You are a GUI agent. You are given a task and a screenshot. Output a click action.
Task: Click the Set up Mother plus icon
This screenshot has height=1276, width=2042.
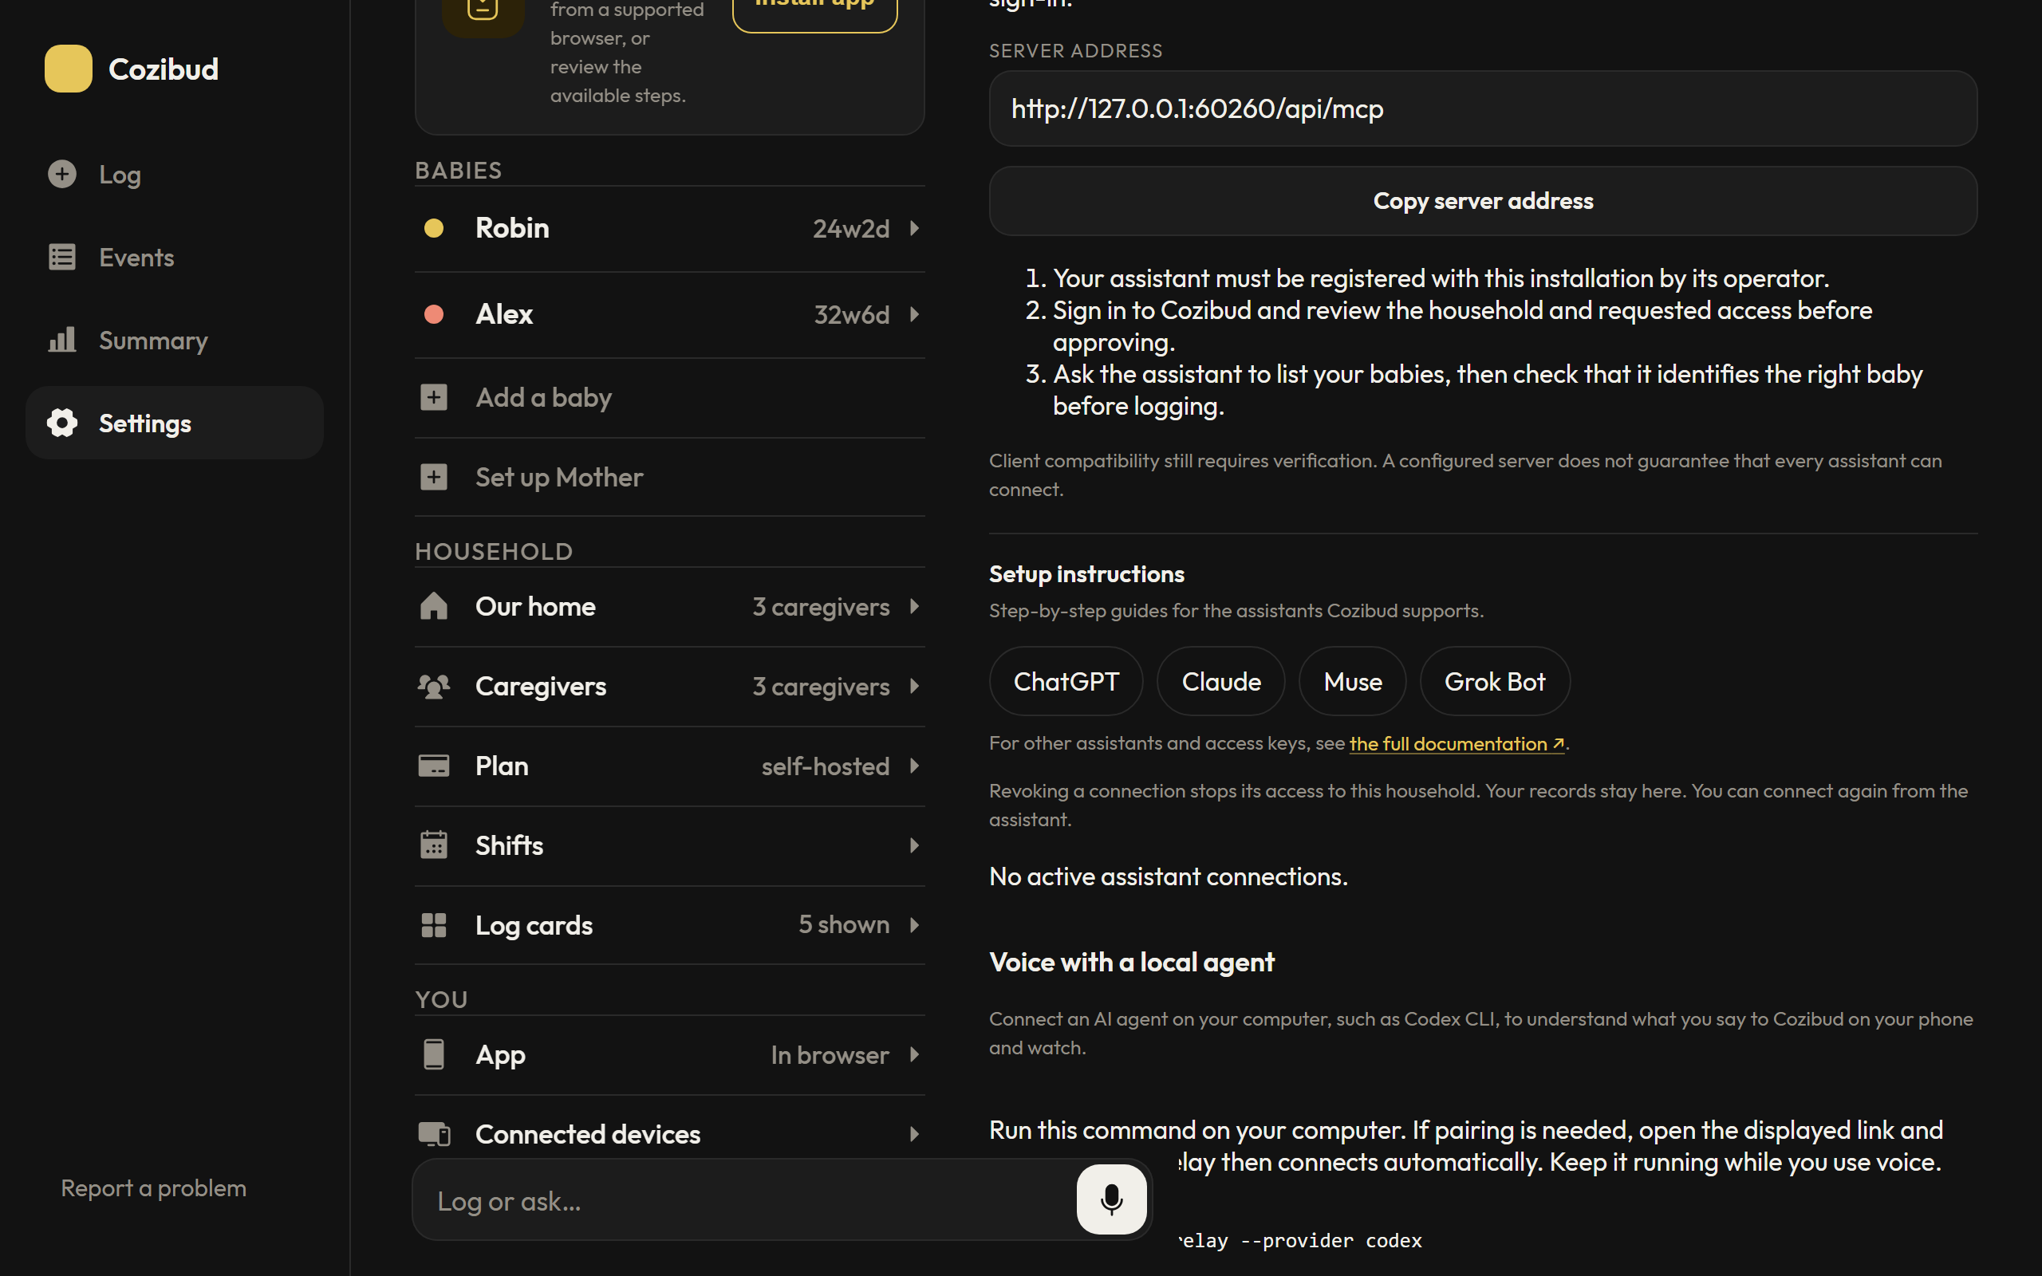click(x=434, y=477)
